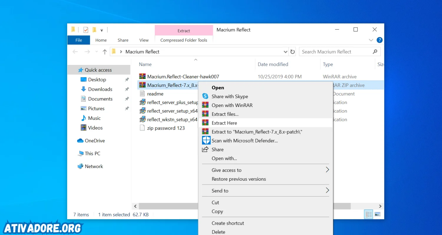Choose Cut from the context menu
The height and width of the screenshot is (235, 442).
pos(266,202)
